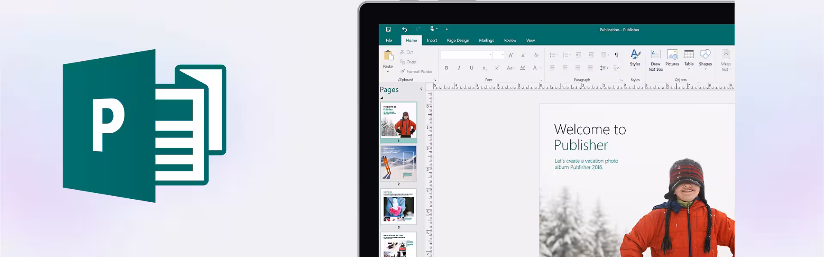Click the Cut button

point(406,52)
